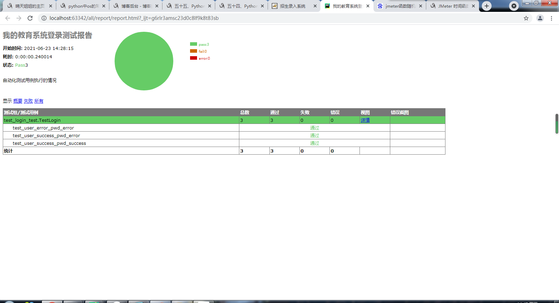Close the 晴天姐姐的主页 tab

(x=51, y=6)
